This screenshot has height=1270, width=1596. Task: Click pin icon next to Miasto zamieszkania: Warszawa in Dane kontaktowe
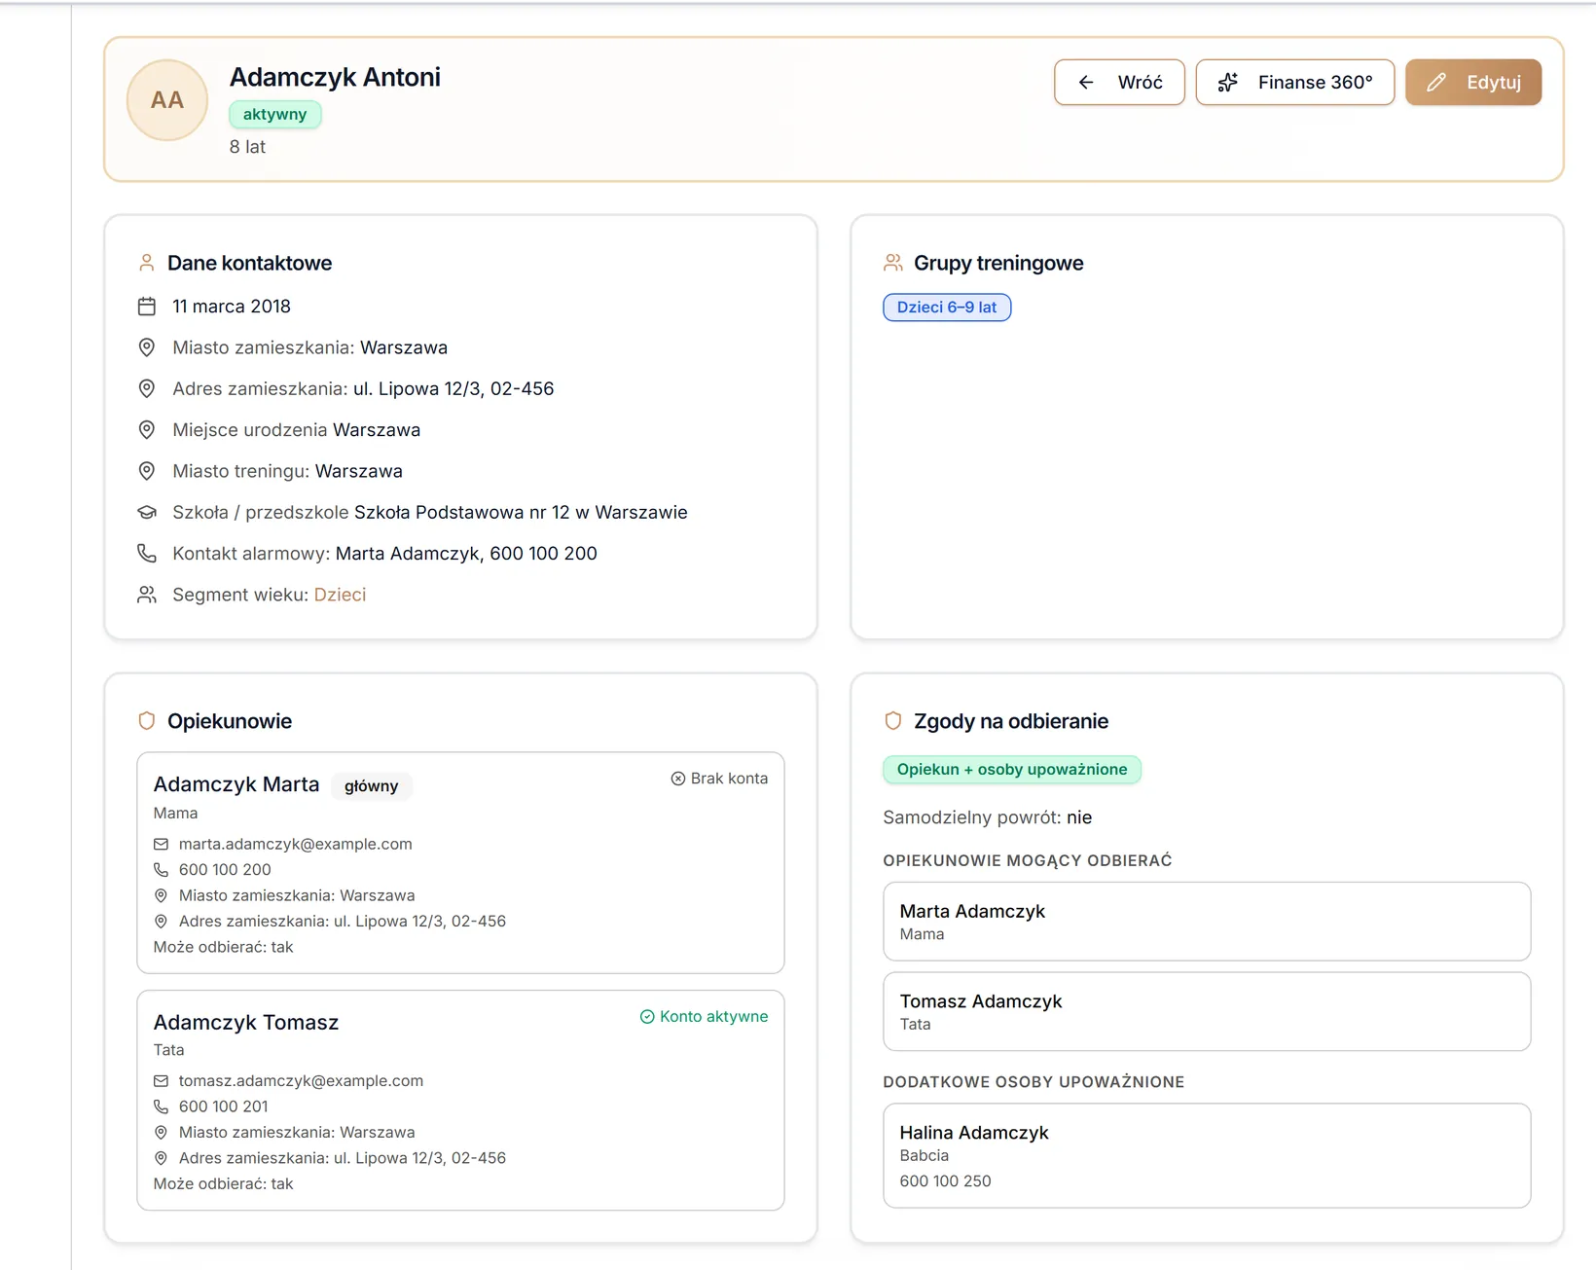[x=147, y=347]
